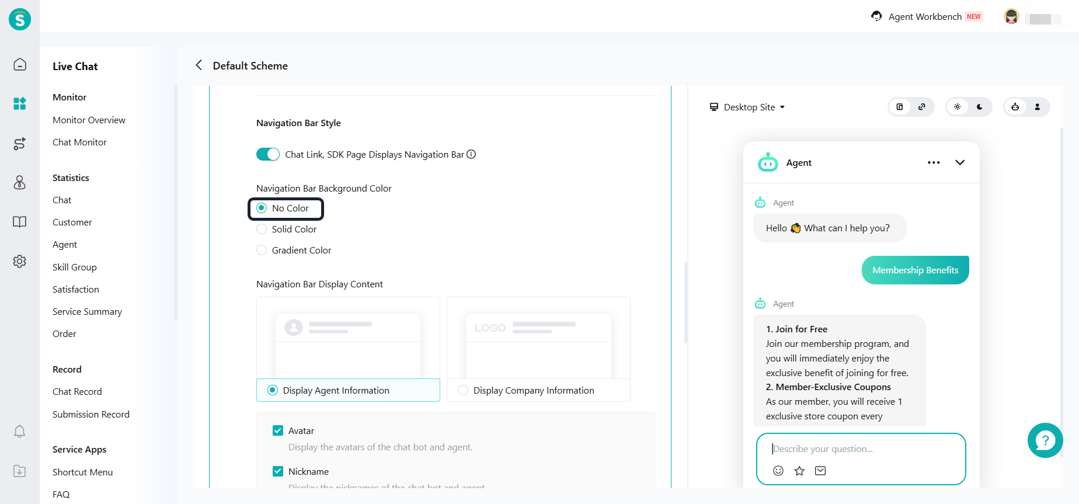This screenshot has height=504, width=1079.
Task: Toggle the Chat Link navigation bar switch
Action: click(x=268, y=154)
